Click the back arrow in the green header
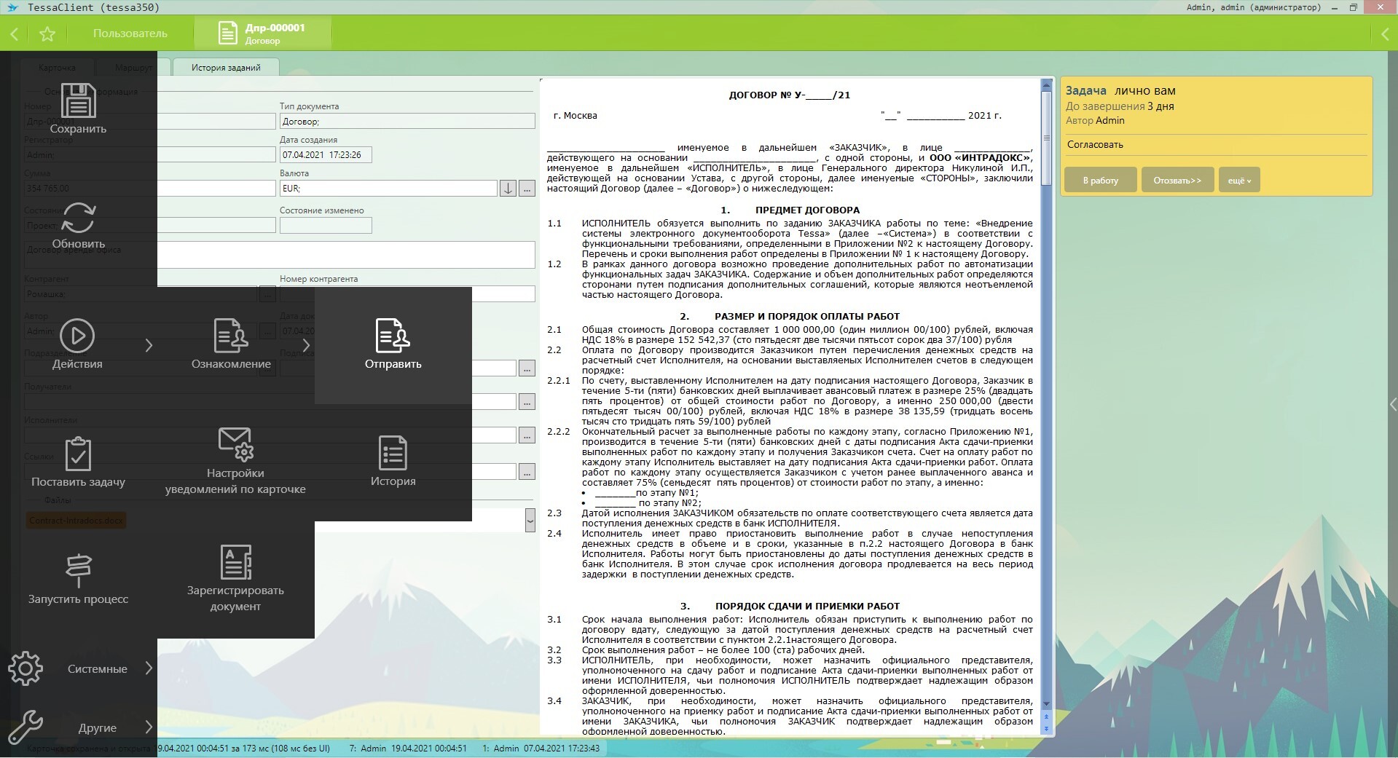Image resolution: width=1398 pixels, height=758 pixels. [15, 33]
